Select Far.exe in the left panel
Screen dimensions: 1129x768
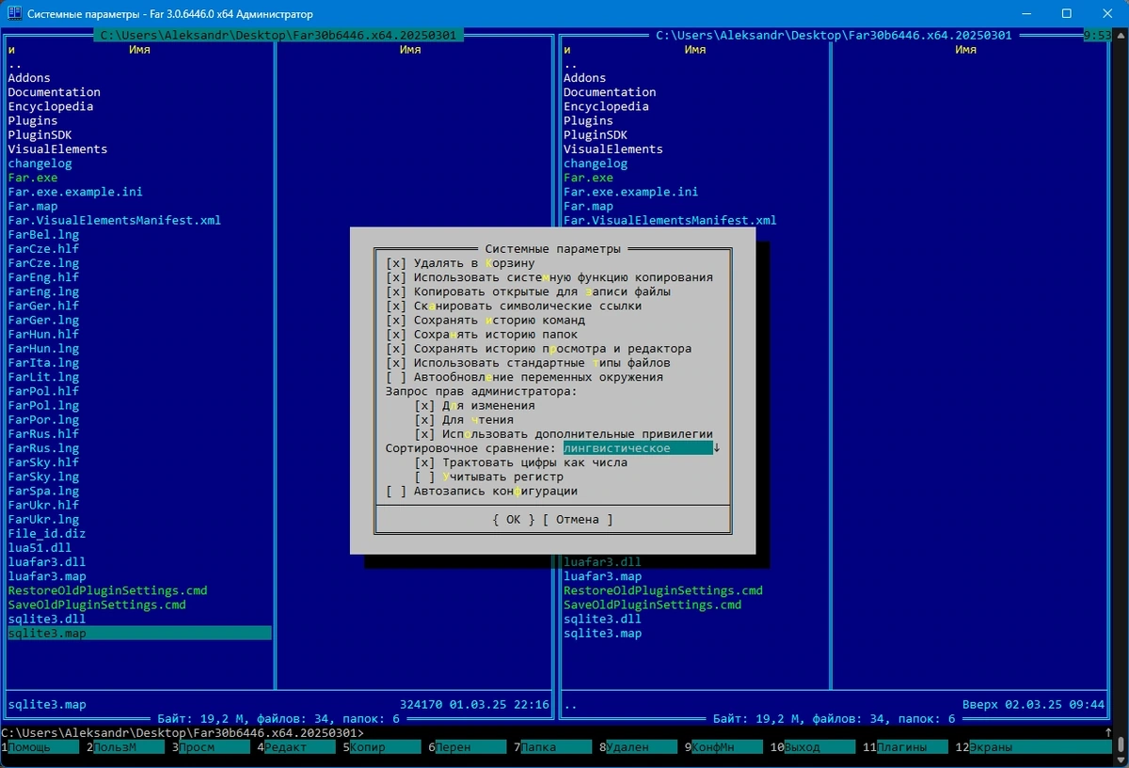(33, 178)
